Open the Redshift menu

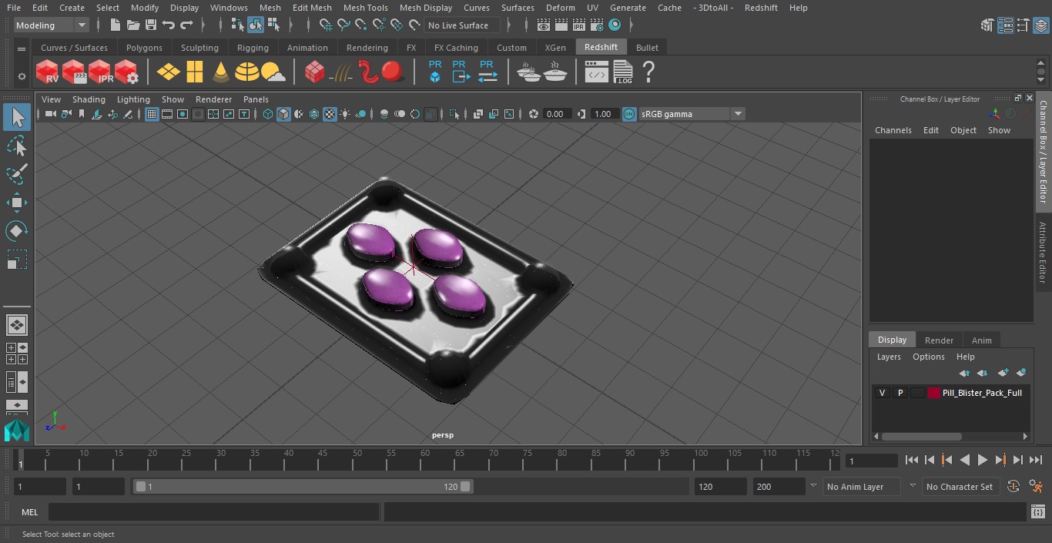point(760,8)
